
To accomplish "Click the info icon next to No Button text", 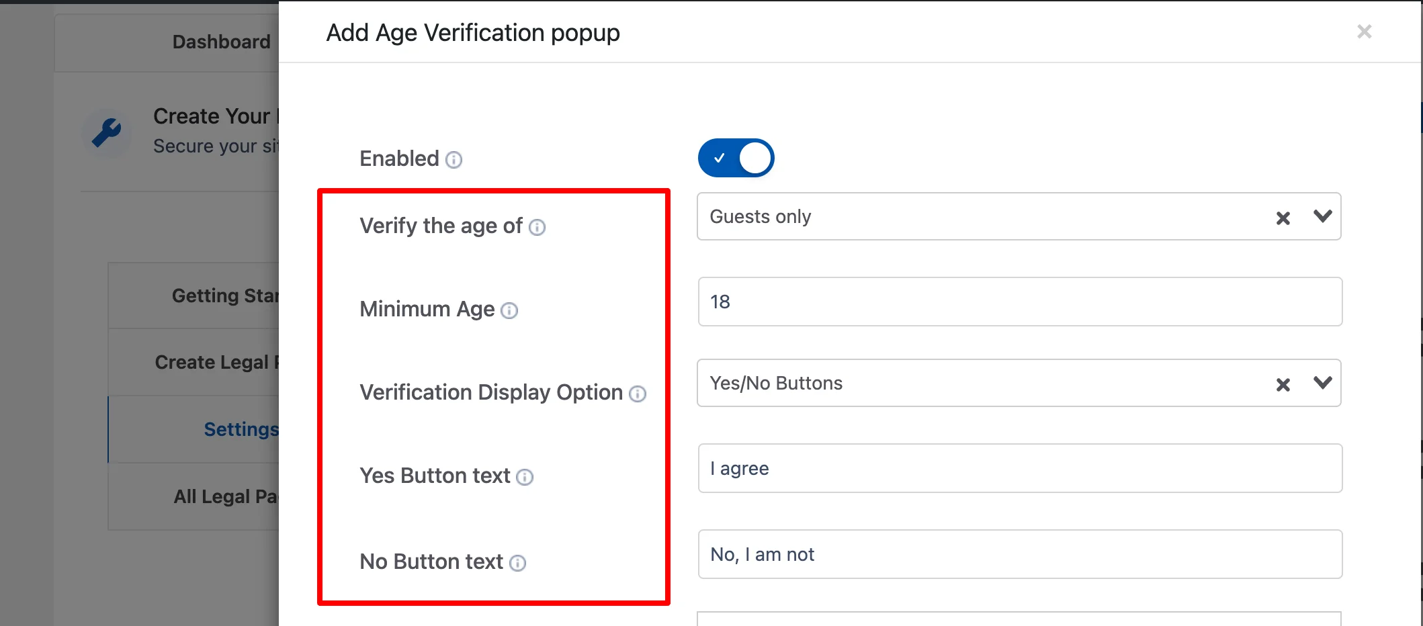I will [x=517, y=564].
